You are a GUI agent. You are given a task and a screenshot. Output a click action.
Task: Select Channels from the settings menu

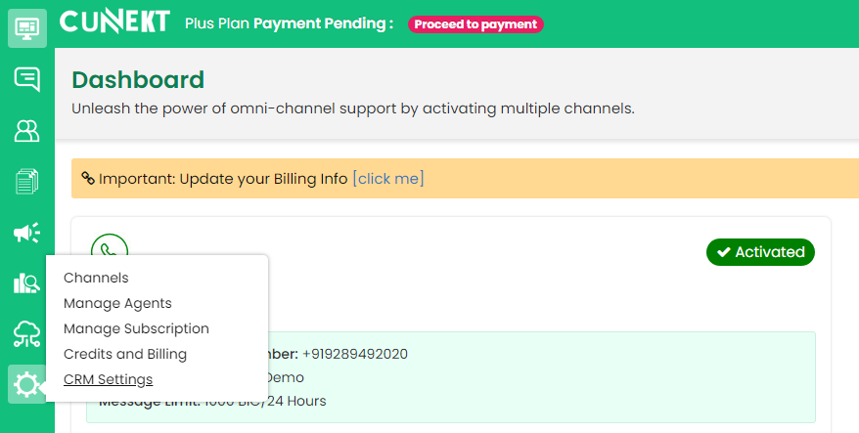click(x=96, y=278)
